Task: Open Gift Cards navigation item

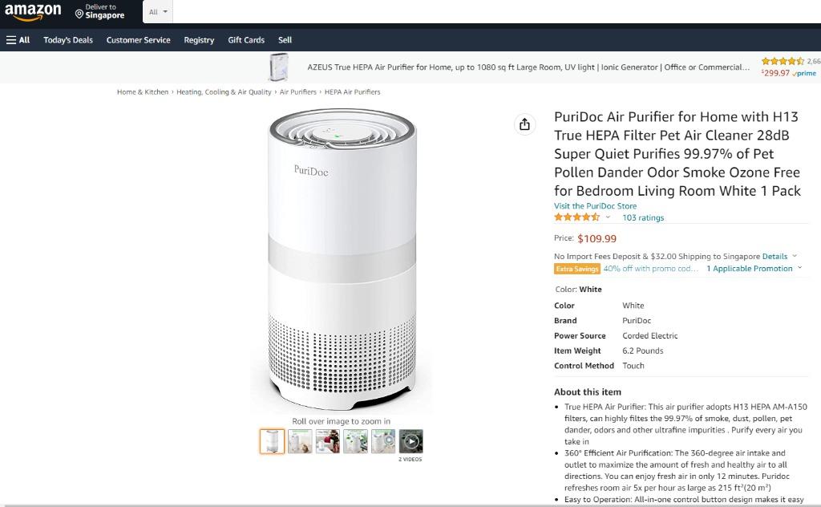Action: [246, 40]
